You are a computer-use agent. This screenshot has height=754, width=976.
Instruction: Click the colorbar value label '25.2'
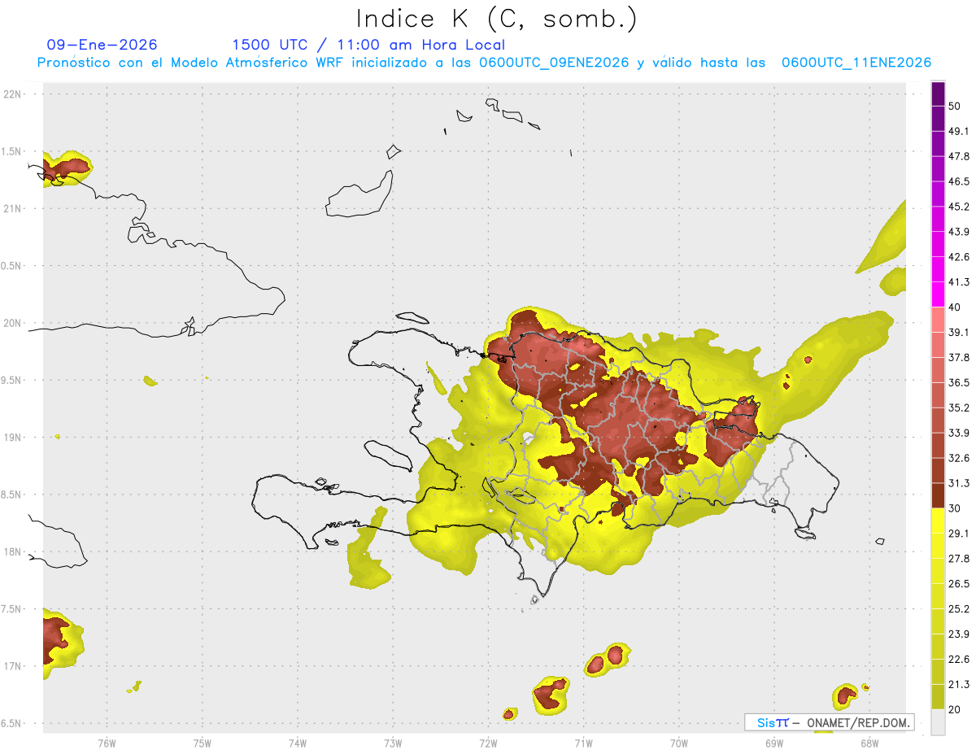click(958, 609)
